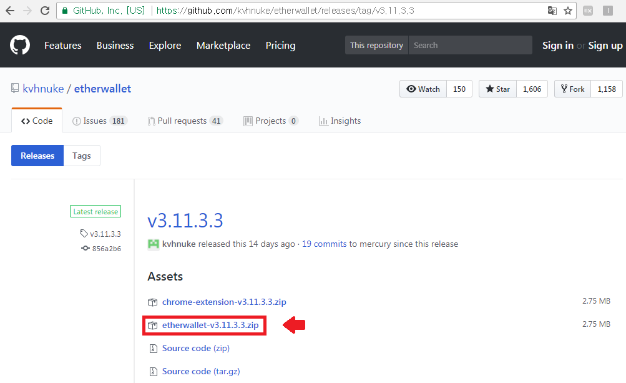Click the Assets heading
Viewport: 626px width, 383px height.
[165, 276]
